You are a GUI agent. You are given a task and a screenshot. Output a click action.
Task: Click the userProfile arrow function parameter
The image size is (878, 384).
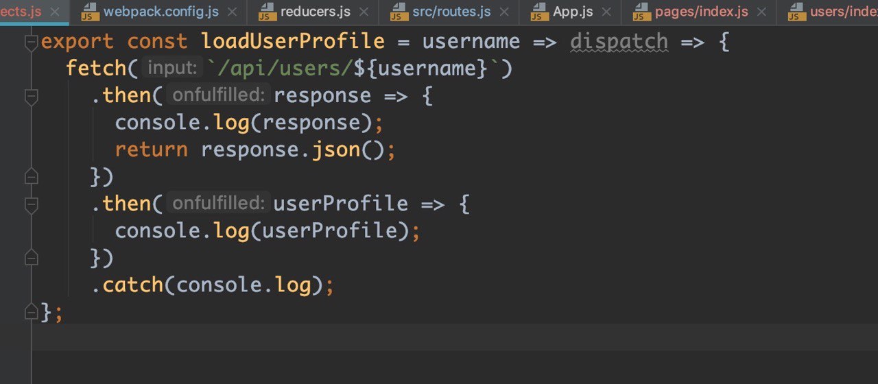click(x=341, y=204)
